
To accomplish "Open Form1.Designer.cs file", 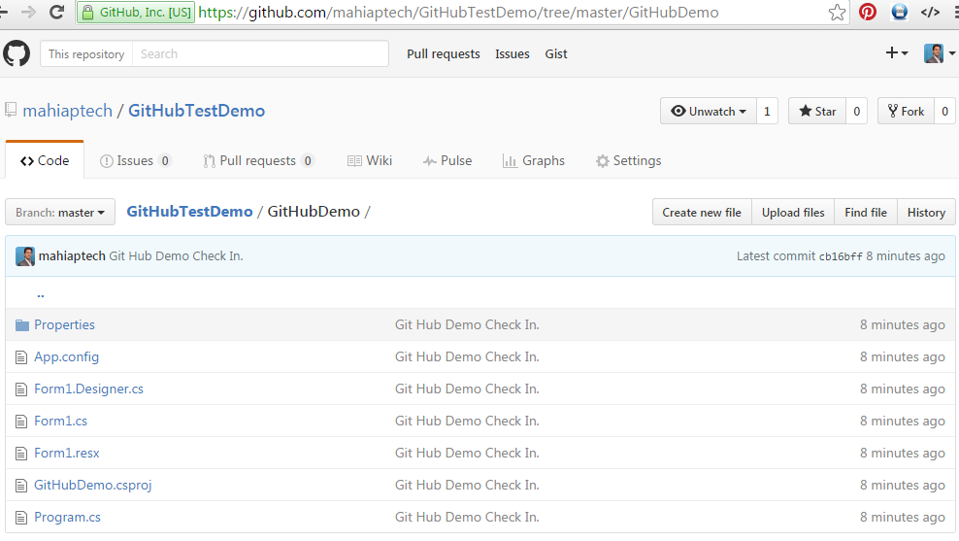I will click(88, 389).
